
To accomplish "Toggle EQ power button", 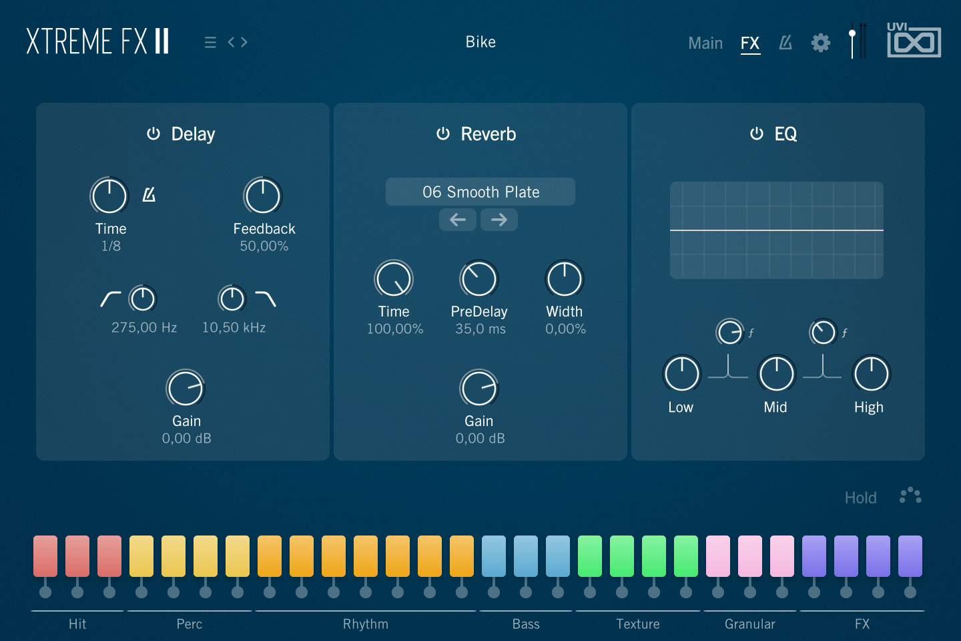I will coord(756,134).
